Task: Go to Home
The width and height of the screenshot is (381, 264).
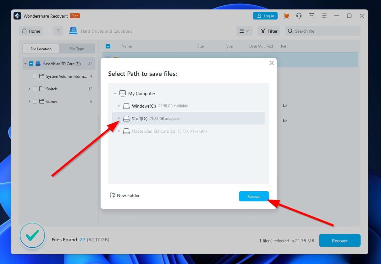Action: pos(31,31)
